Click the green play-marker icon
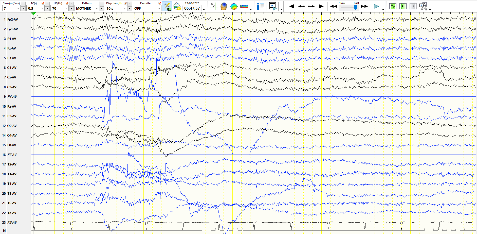This screenshot has height=235, width=477. tap(403, 6)
